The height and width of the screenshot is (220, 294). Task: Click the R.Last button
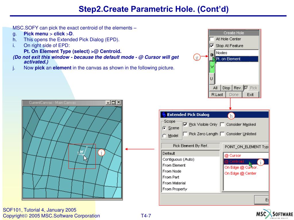click(217, 95)
